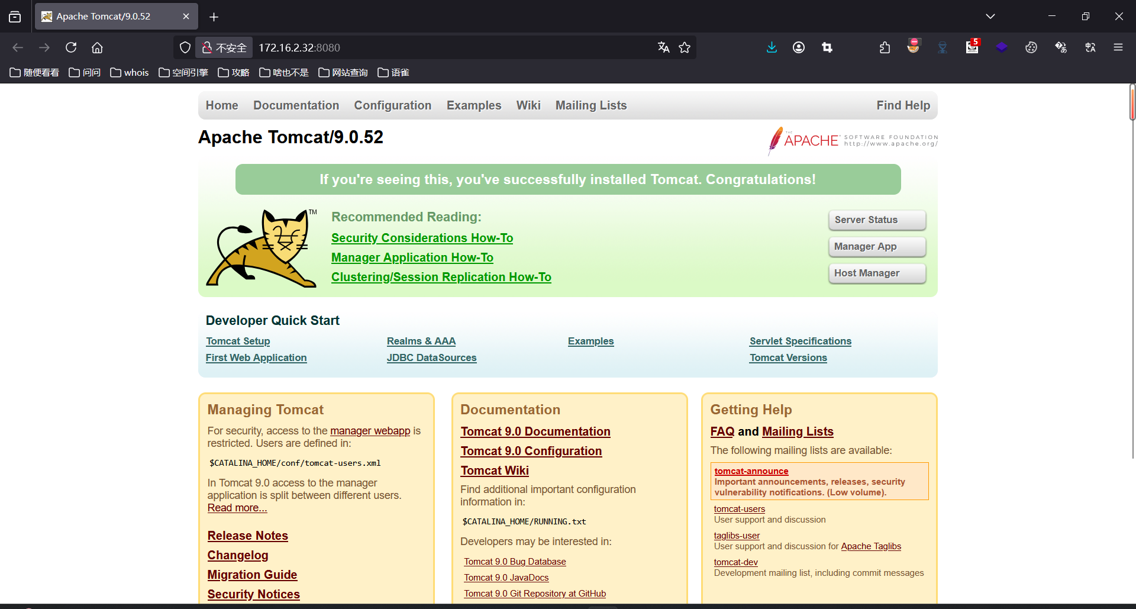
Task: Open the whois bookmark folder
Action: [x=129, y=72]
